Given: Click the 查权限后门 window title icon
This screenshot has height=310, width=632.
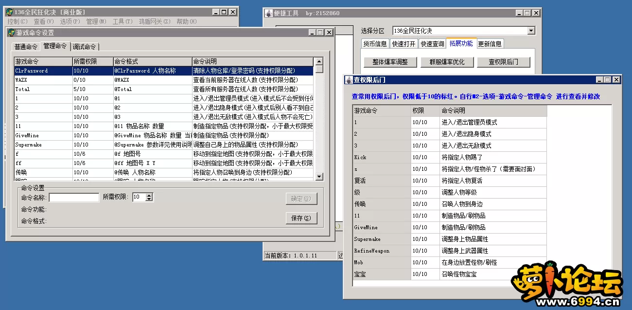Looking at the screenshot, I should click(349, 80).
